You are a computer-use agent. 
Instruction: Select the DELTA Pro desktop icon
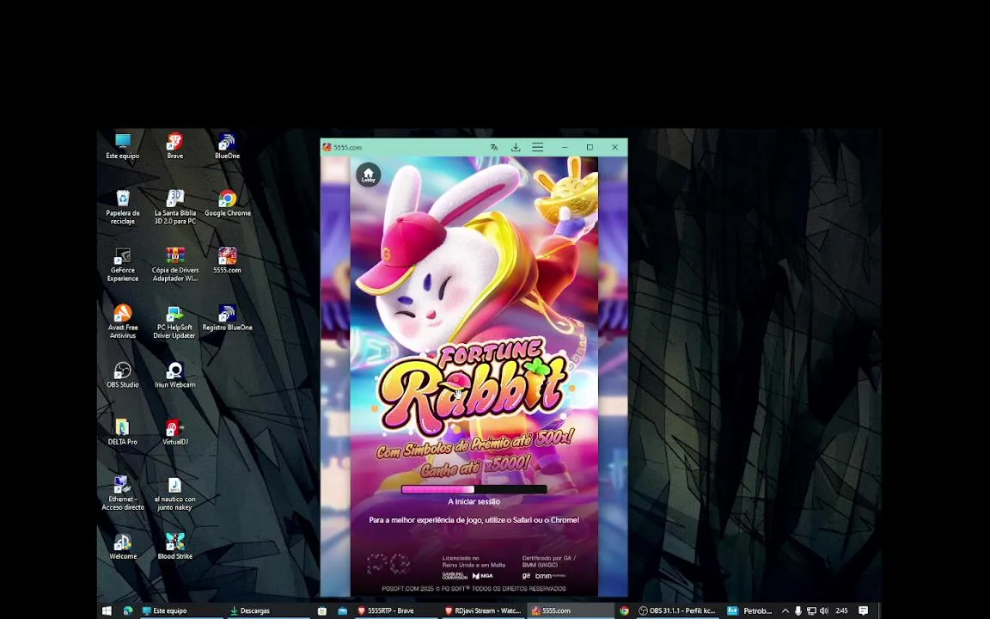click(x=123, y=432)
